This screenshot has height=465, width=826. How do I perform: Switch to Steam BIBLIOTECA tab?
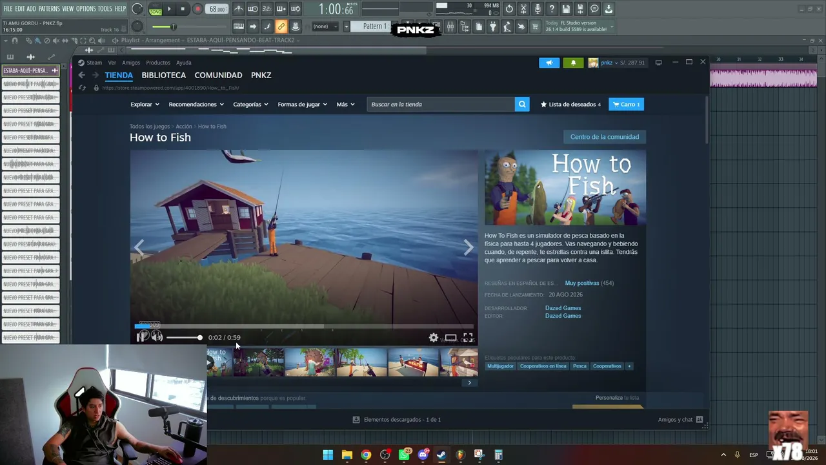pyautogui.click(x=164, y=76)
